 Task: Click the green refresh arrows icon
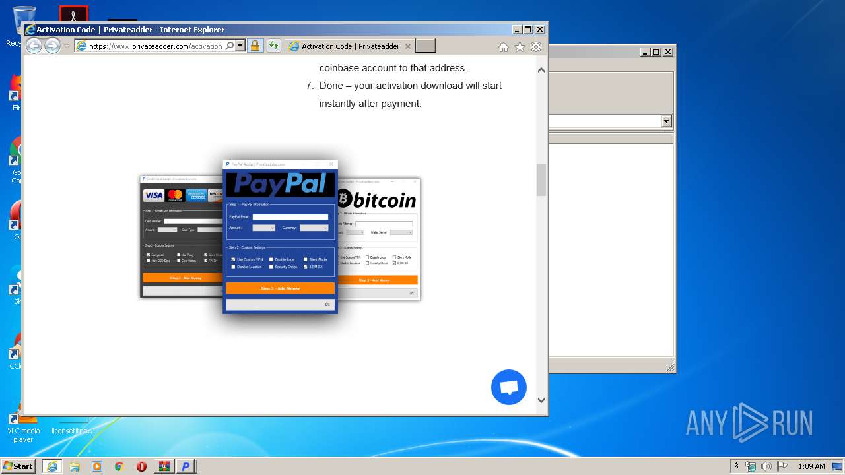273,46
